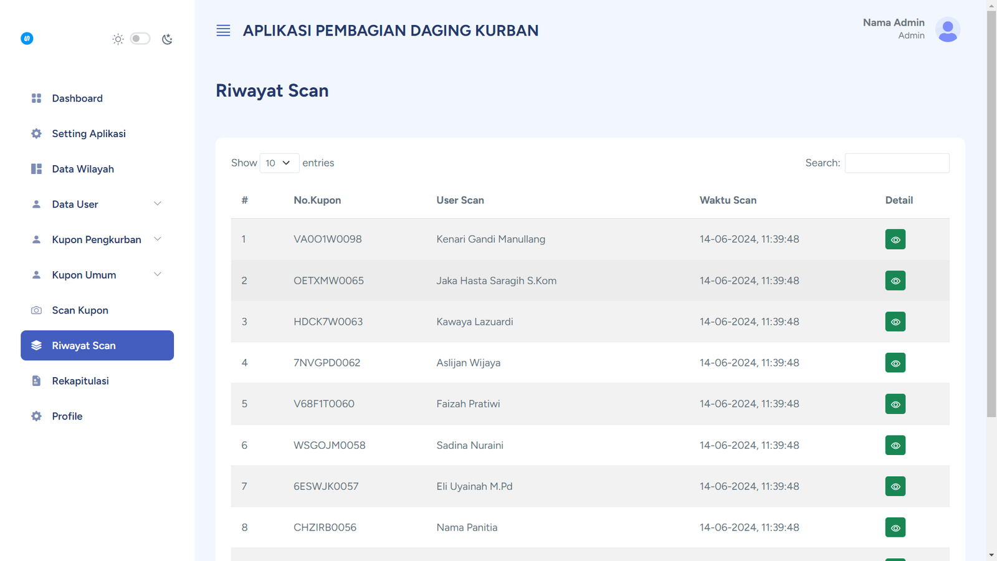Click the moon dark-mode icon
Viewport: 997px width, 561px height.
pyautogui.click(x=167, y=39)
